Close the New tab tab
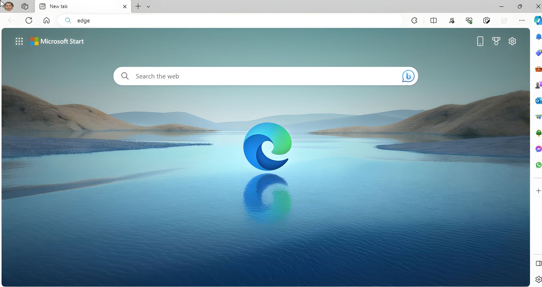This screenshot has width=542, height=287. 125,6
